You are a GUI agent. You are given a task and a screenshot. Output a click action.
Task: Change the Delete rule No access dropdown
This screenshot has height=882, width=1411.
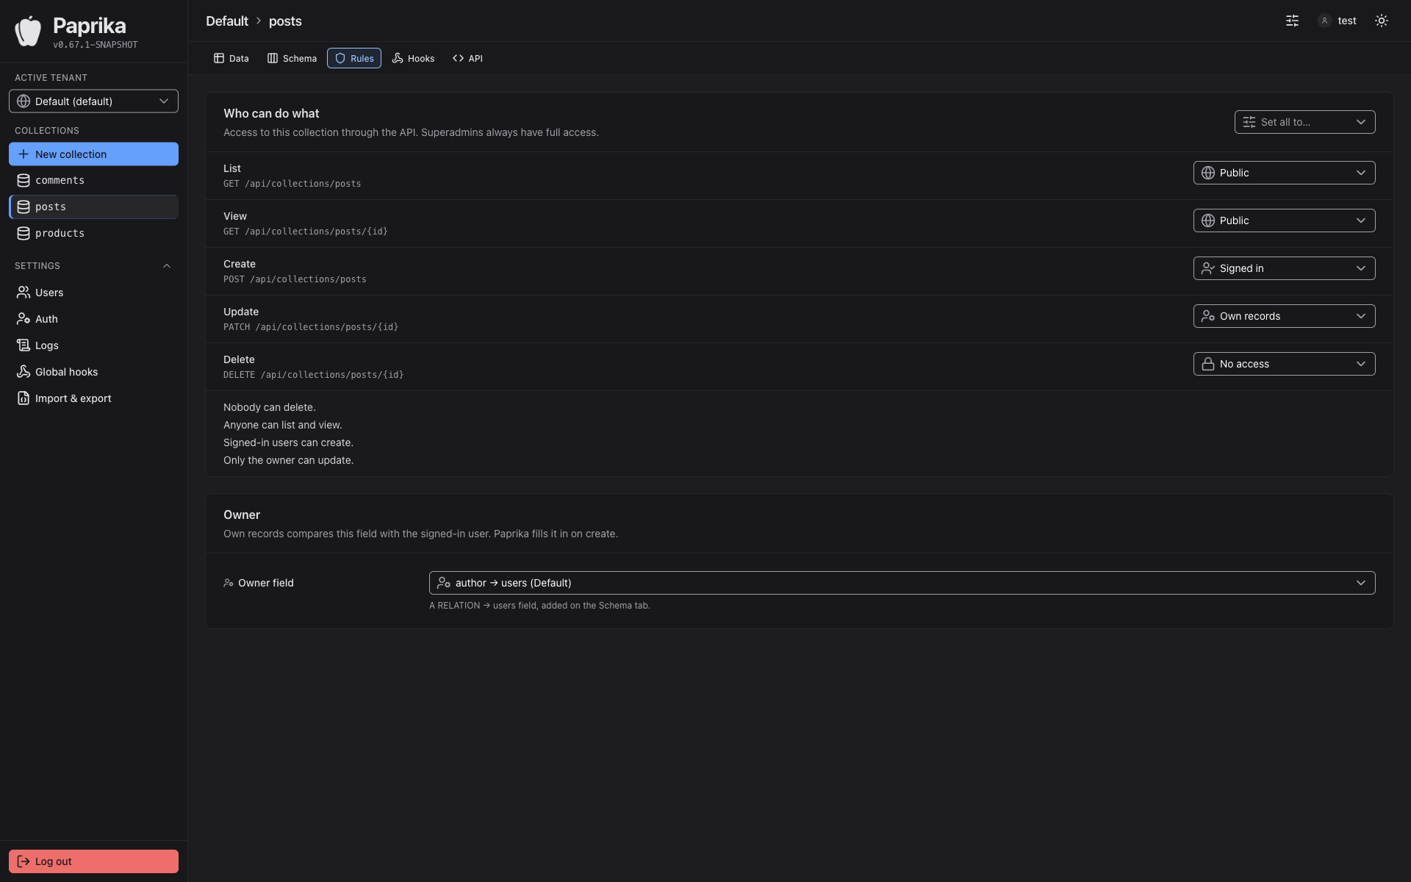pyautogui.click(x=1284, y=364)
